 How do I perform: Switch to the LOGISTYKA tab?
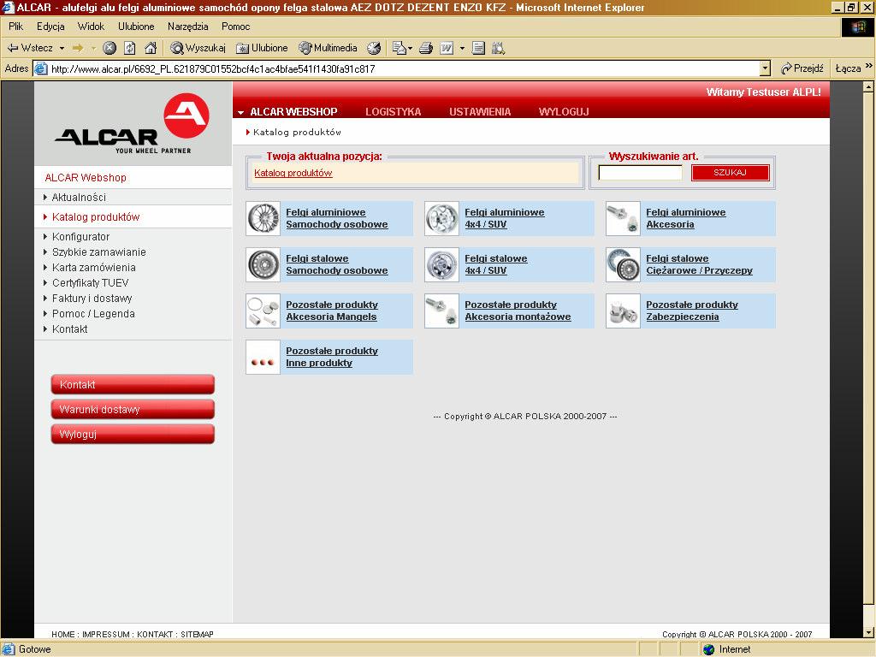(x=394, y=112)
